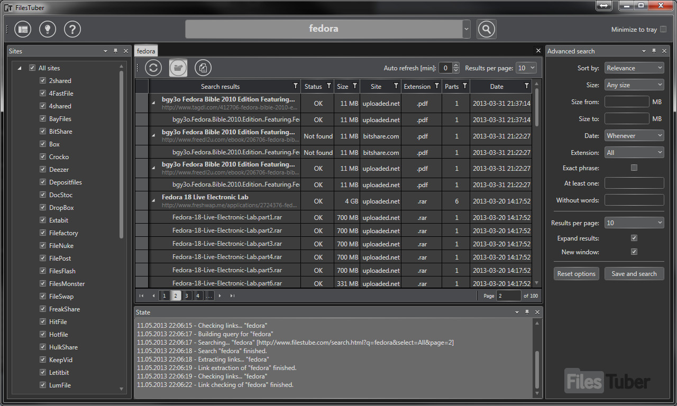This screenshot has height=406, width=677.
Task: Open Sites panel options dropdown arrow
Action: 106,51
